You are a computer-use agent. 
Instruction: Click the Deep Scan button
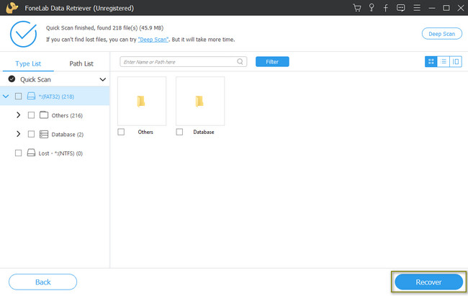pyautogui.click(x=442, y=34)
